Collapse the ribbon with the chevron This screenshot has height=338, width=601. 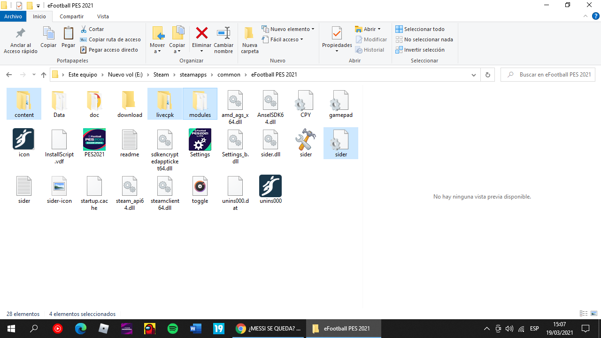(x=586, y=16)
